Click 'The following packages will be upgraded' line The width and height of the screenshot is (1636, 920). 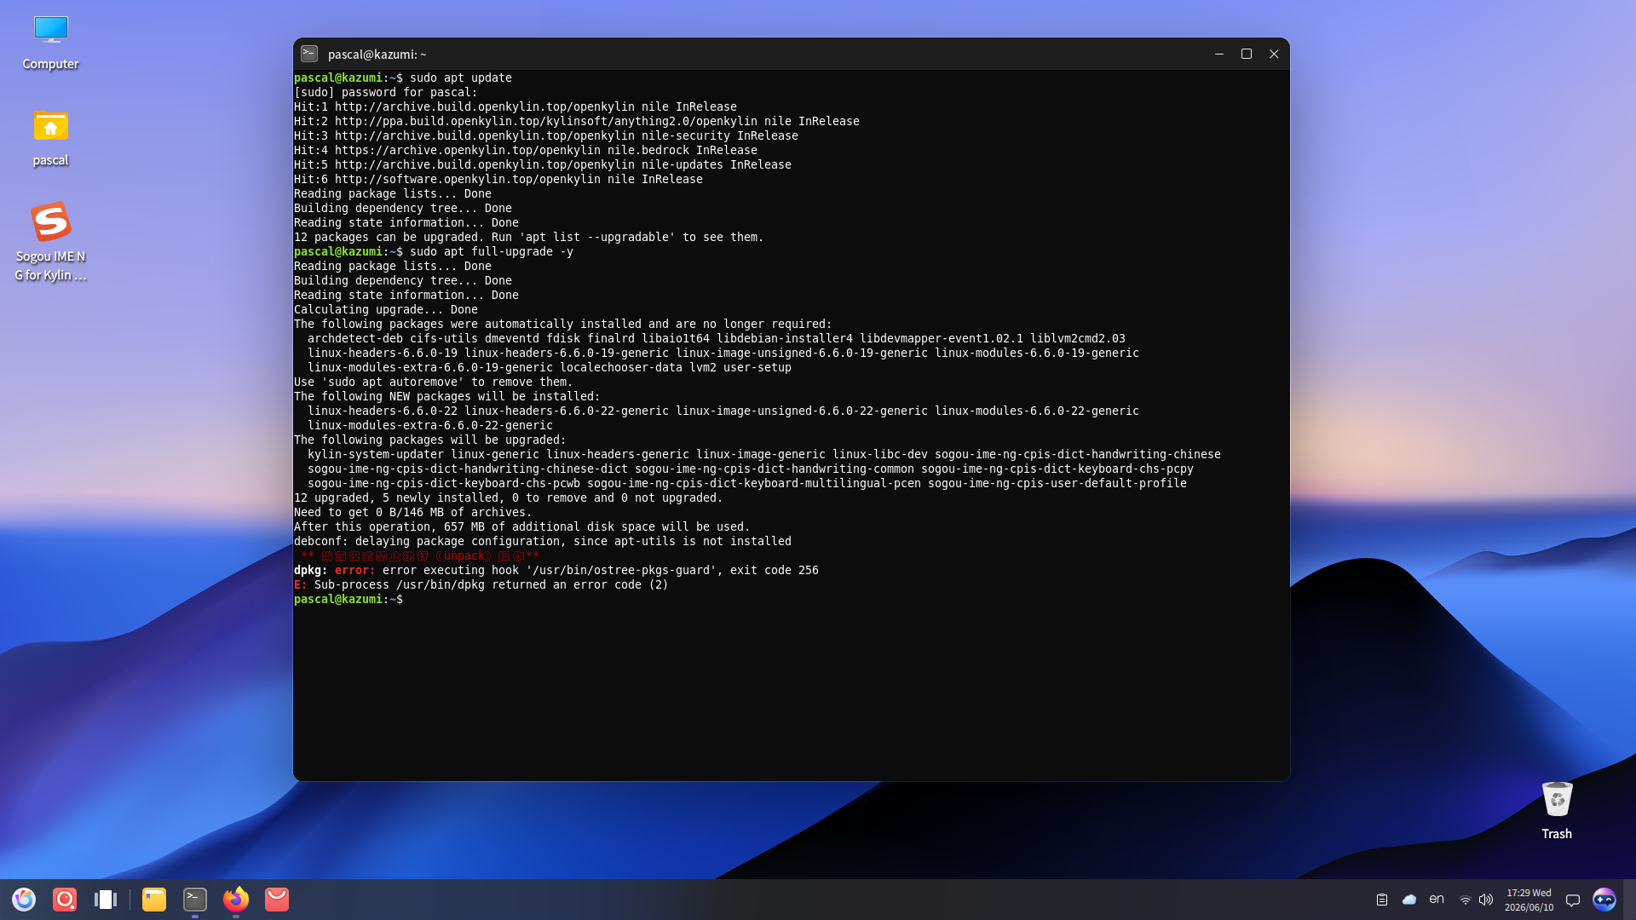tap(430, 440)
